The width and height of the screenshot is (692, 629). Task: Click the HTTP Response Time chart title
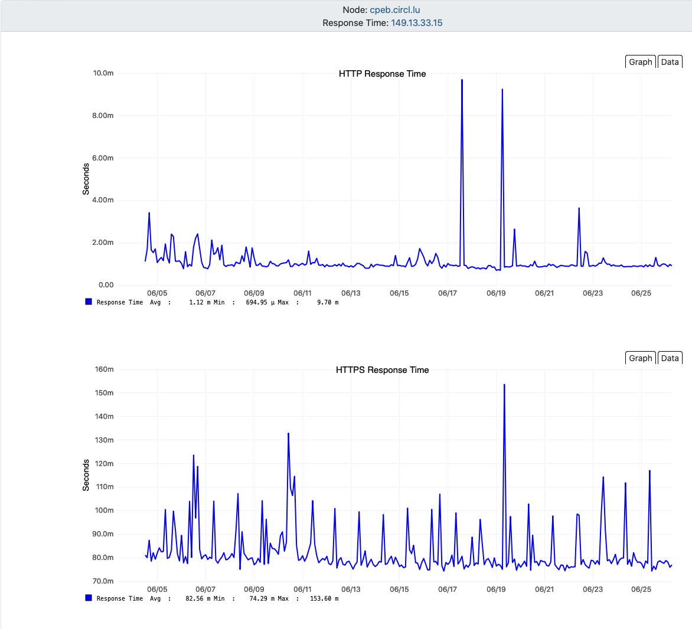pos(382,74)
